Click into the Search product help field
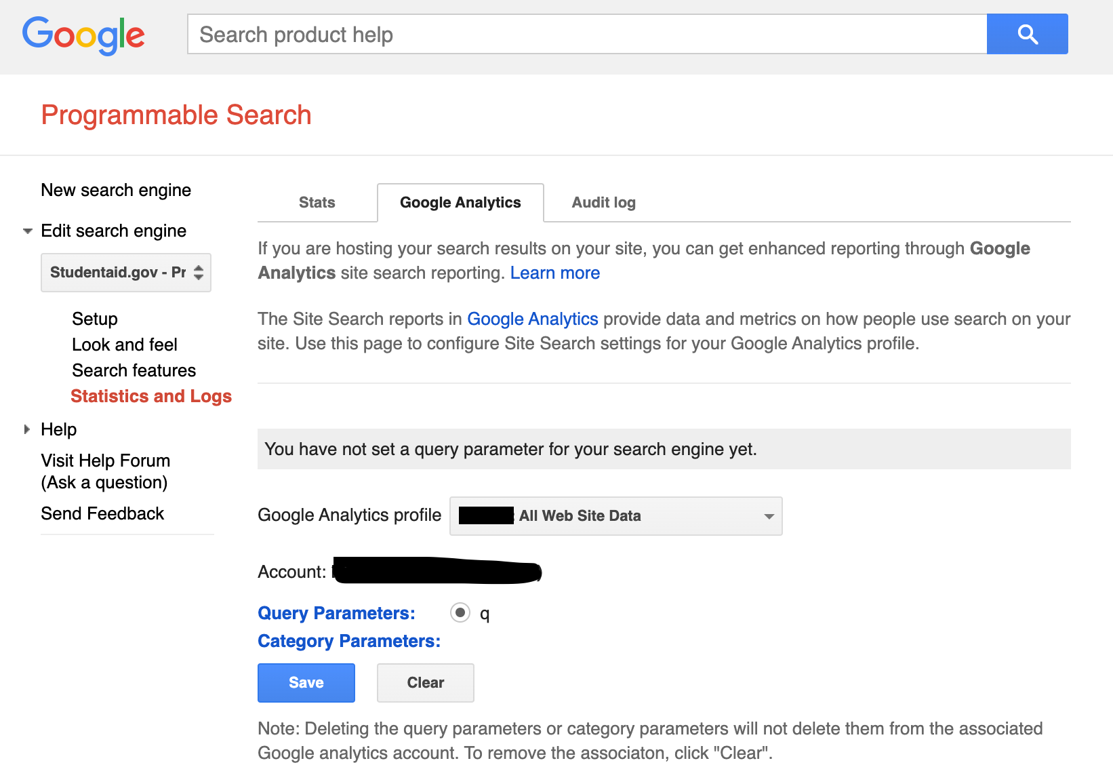This screenshot has height=784, width=1113. coord(586,35)
